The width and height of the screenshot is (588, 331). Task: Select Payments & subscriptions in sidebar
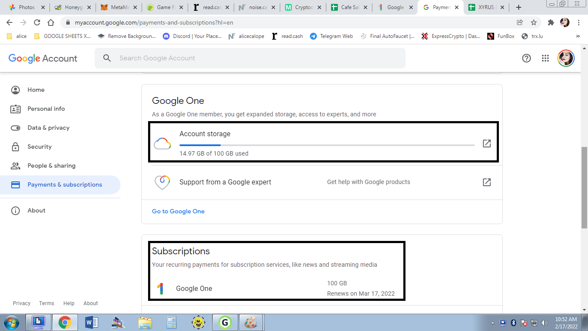pos(60,185)
